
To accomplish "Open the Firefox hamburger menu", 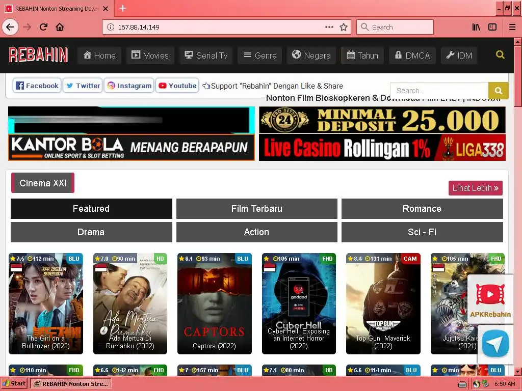I will (512, 27).
